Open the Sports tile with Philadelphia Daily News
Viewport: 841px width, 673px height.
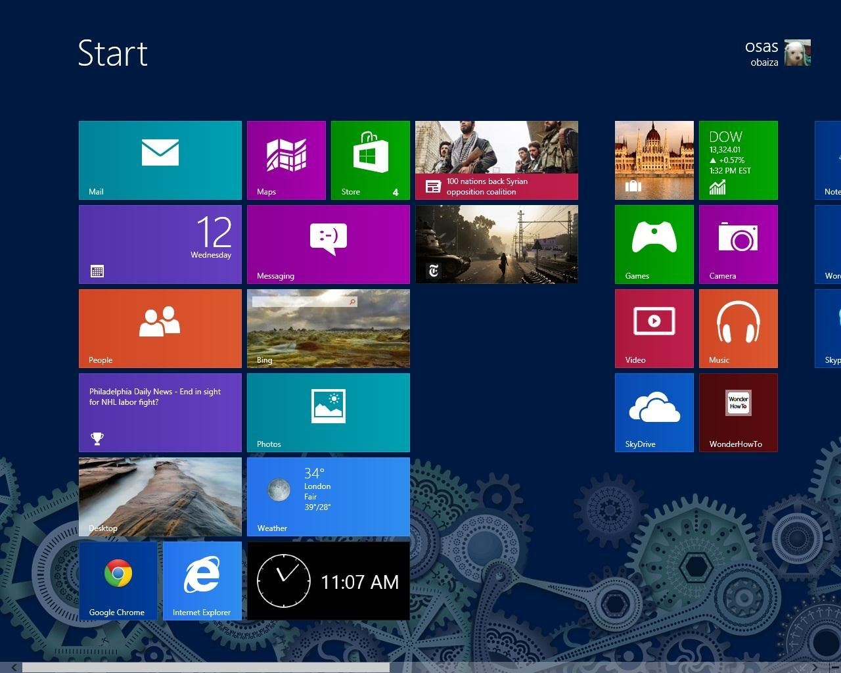pyautogui.click(x=160, y=413)
